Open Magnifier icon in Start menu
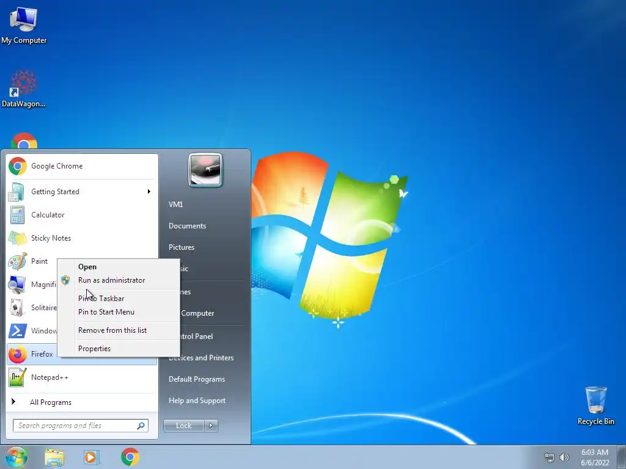This screenshot has height=469, width=626. pos(17,285)
